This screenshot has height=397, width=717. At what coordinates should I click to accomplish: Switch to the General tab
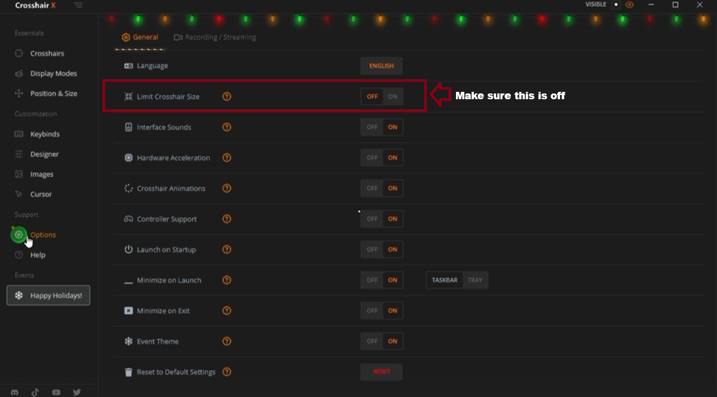(x=140, y=37)
